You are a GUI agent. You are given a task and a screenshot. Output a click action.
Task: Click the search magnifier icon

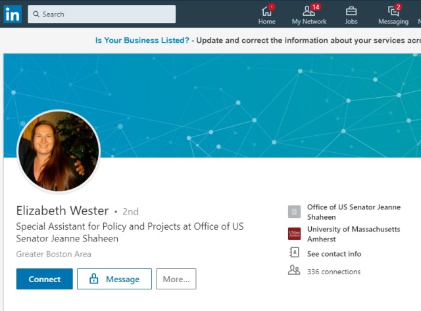(x=36, y=14)
